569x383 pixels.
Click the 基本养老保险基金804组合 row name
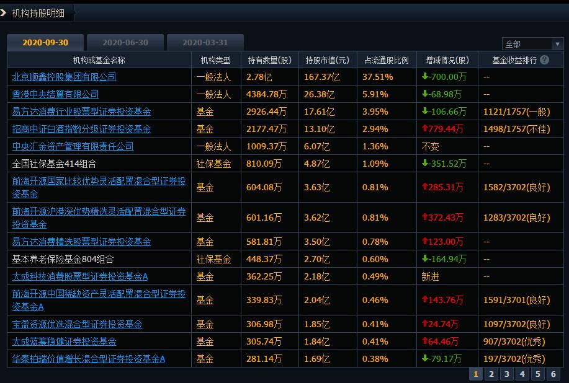click(x=63, y=259)
